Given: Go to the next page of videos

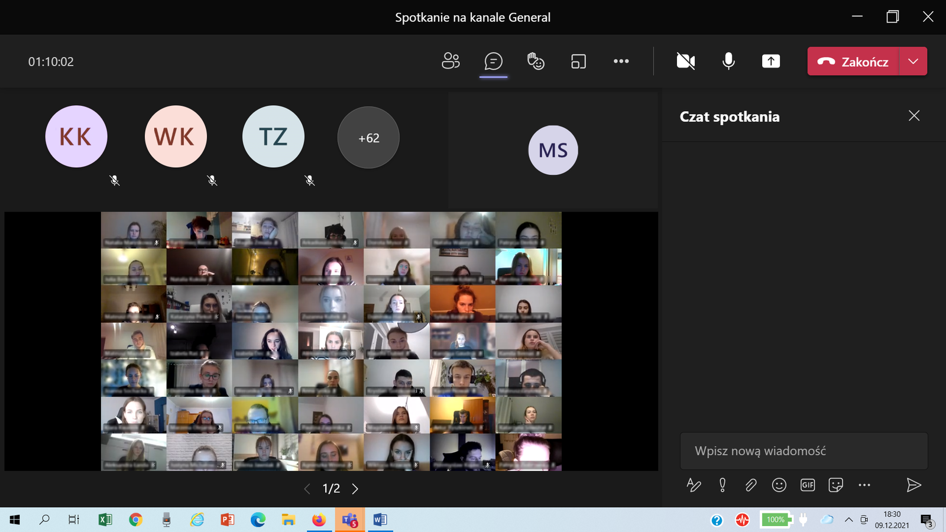Looking at the screenshot, I should pyautogui.click(x=355, y=489).
